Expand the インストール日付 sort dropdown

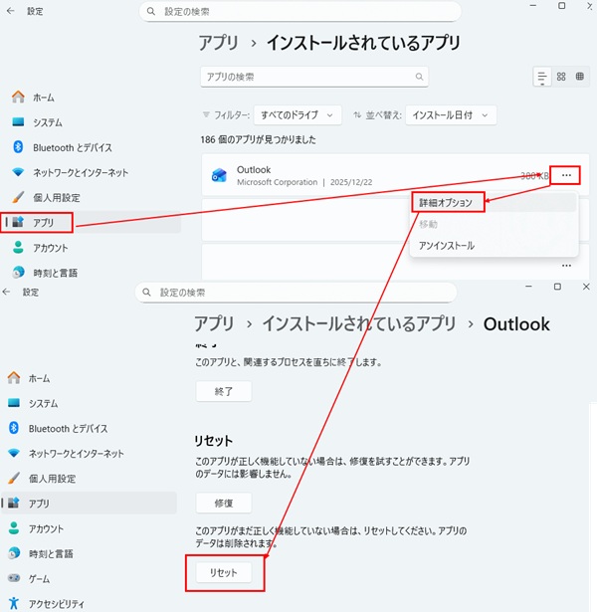[x=451, y=115]
